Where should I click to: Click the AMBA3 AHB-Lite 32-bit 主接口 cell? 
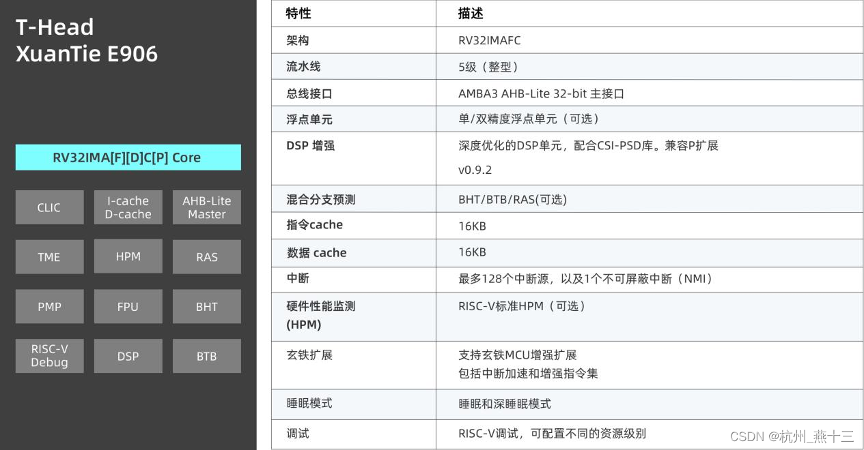click(x=542, y=93)
